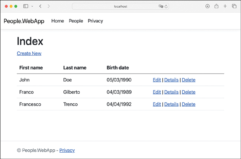The height and width of the screenshot is (159, 241).
Task: Open the footer Privacy link
Action: pos(67,150)
